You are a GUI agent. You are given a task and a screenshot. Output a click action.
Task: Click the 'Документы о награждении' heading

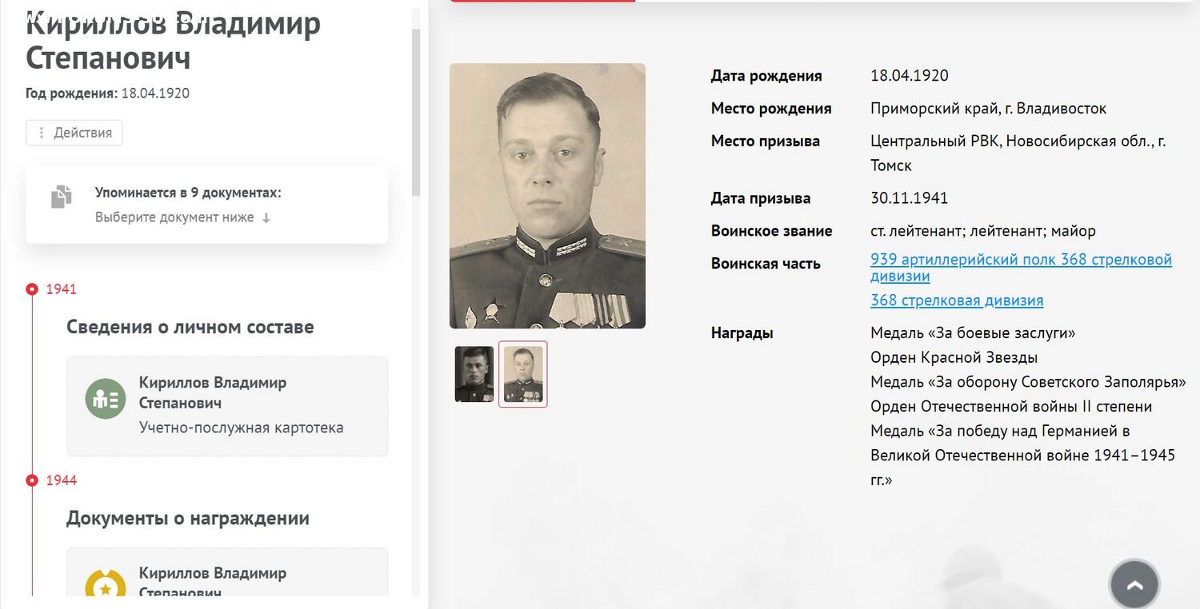(x=188, y=518)
